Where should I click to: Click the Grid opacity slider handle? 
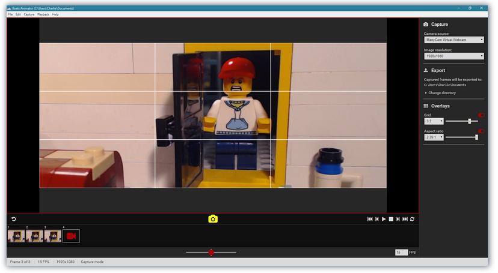click(469, 121)
